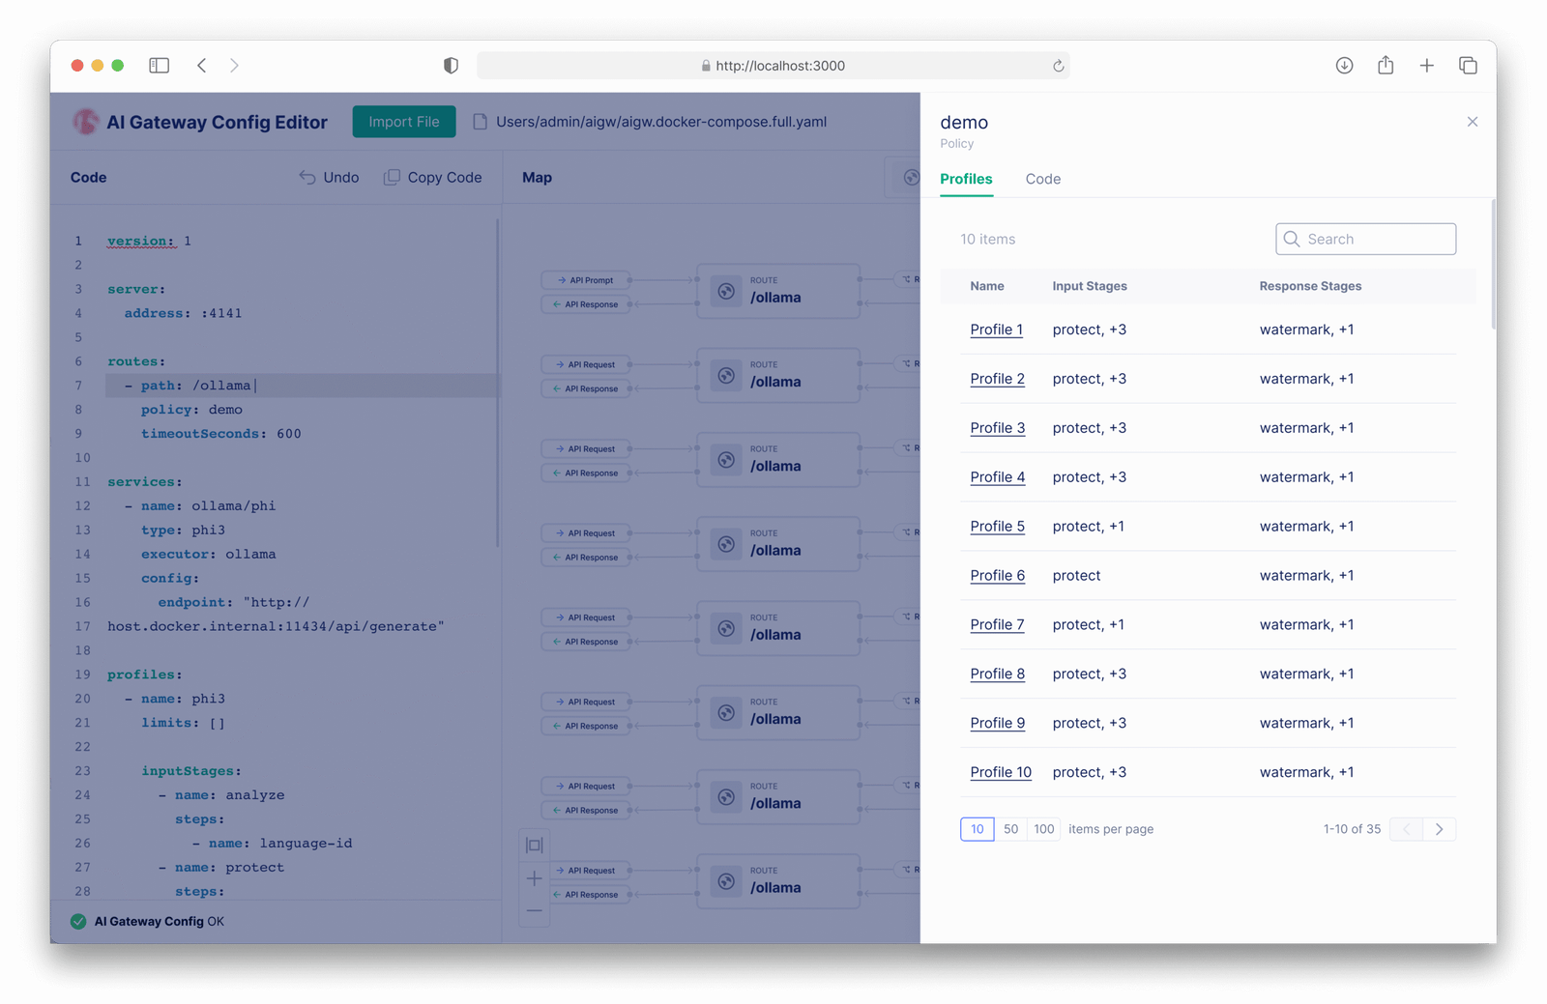Zoom out the map with minus icon

534,910
